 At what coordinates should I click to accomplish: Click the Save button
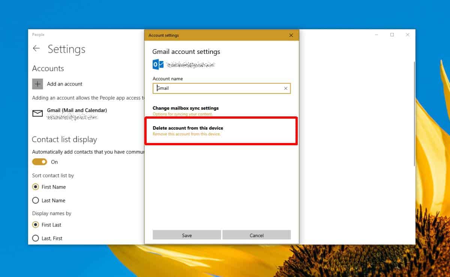187,235
